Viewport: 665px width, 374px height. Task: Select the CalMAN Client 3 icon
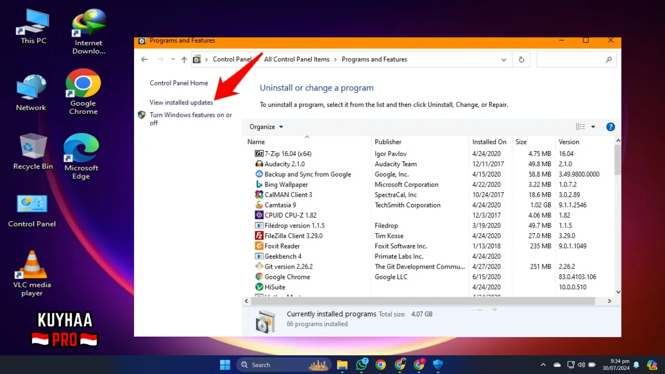pyautogui.click(x=259, y=195)
